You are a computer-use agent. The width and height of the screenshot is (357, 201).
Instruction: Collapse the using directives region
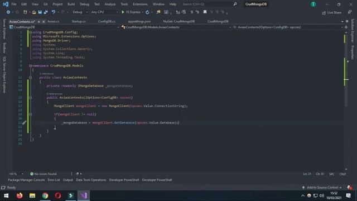pos(30,32)
